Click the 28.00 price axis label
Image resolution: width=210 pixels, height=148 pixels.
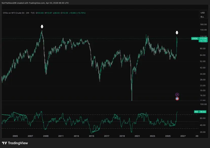pyautogui.click(x=203, y=80)
